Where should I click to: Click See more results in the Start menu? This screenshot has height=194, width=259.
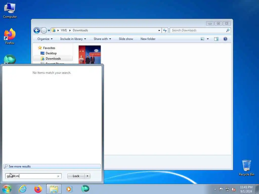52,166
